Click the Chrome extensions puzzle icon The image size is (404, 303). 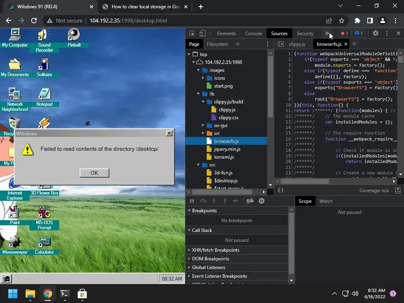(x=357, y=21)
